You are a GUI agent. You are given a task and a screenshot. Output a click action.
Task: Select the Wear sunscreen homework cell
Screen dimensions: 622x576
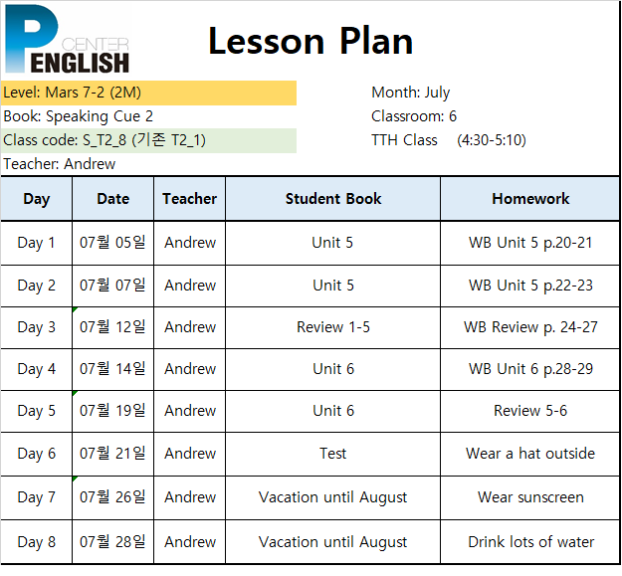530,497
